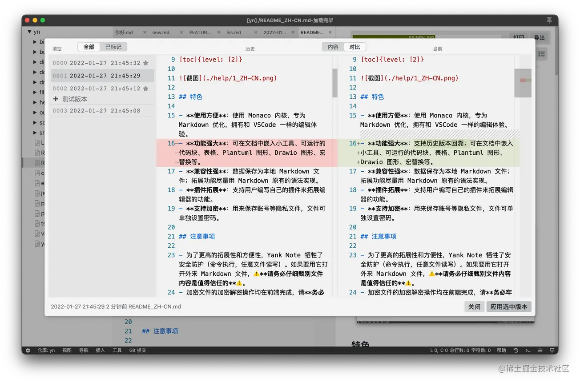Switch history filter to 已标记
The image size is (580, 383).
click(113, 47)
